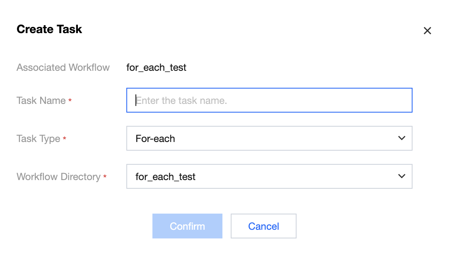Open the Workflow Directory dropdown
Image resolution: width=449 pixels, height=255 pixels.
[x=269, y=176]
